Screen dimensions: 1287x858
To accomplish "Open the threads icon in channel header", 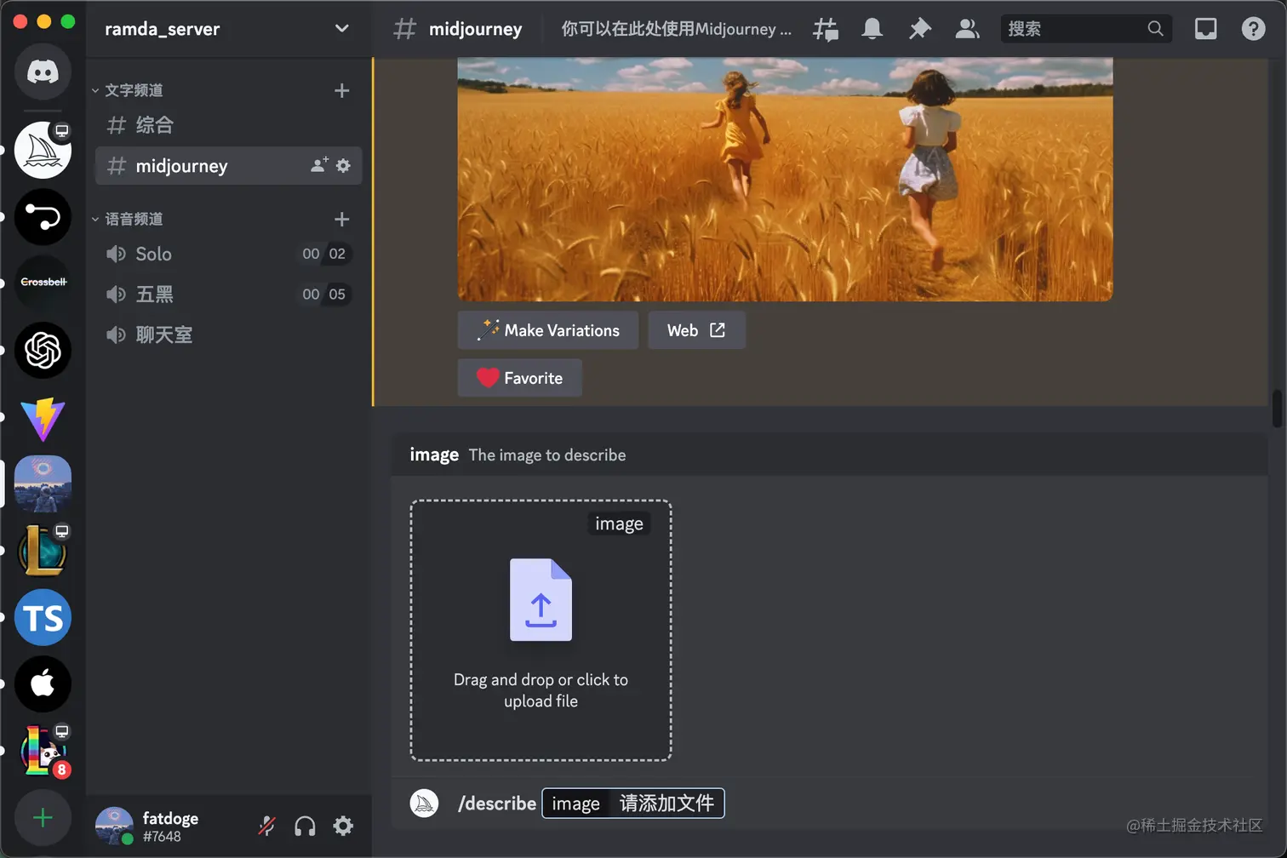I will (x=825, y=29).
